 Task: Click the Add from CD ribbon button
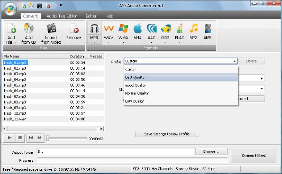pyautogui.click(x=29, y=34)
